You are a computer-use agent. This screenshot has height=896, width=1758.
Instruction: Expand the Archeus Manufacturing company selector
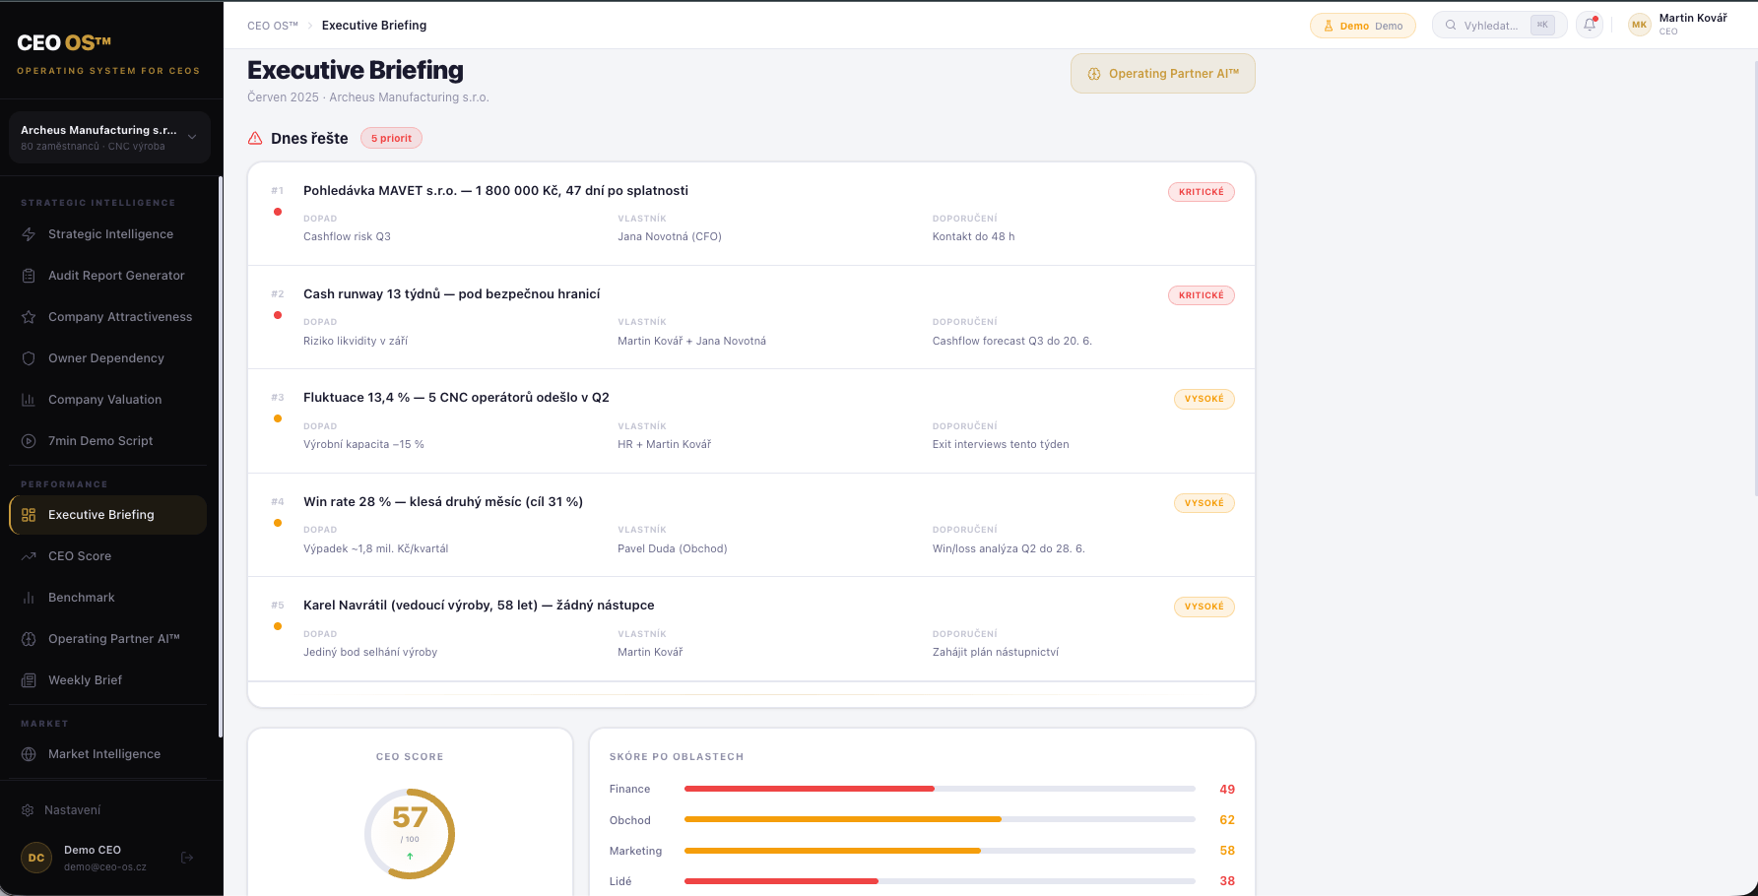tap(109, 137)
